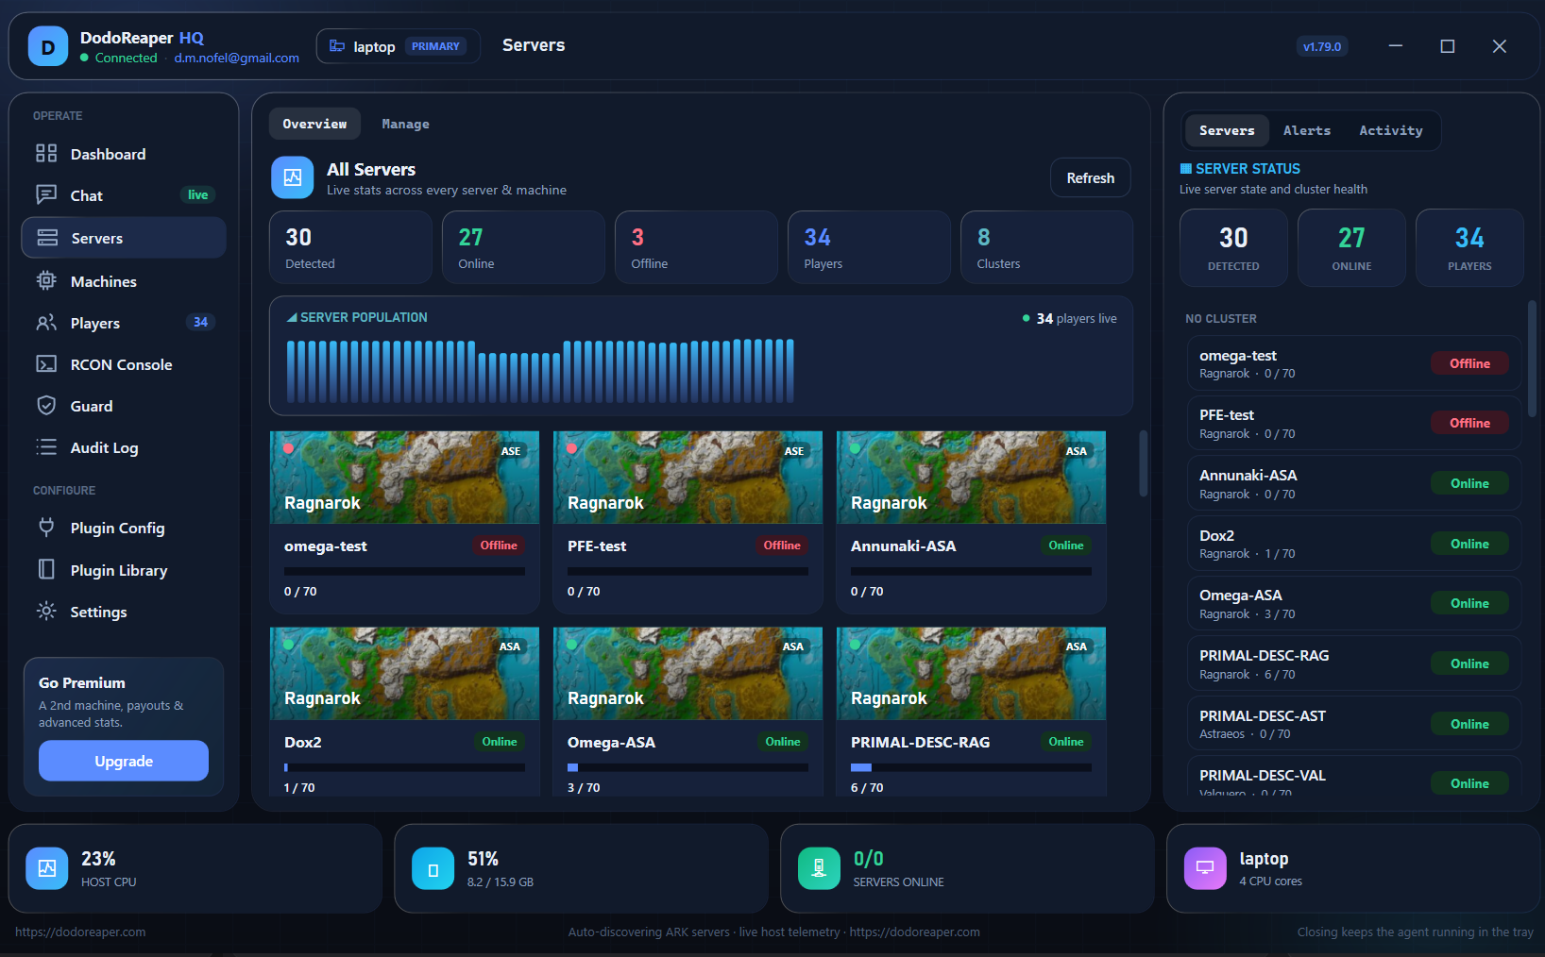Click the PRIMAL-DESC-RAG population bar

[971, 767]
